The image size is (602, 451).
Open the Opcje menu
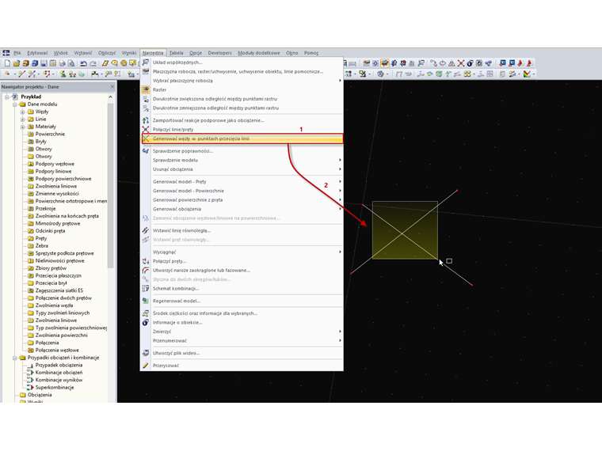[196, 53]
